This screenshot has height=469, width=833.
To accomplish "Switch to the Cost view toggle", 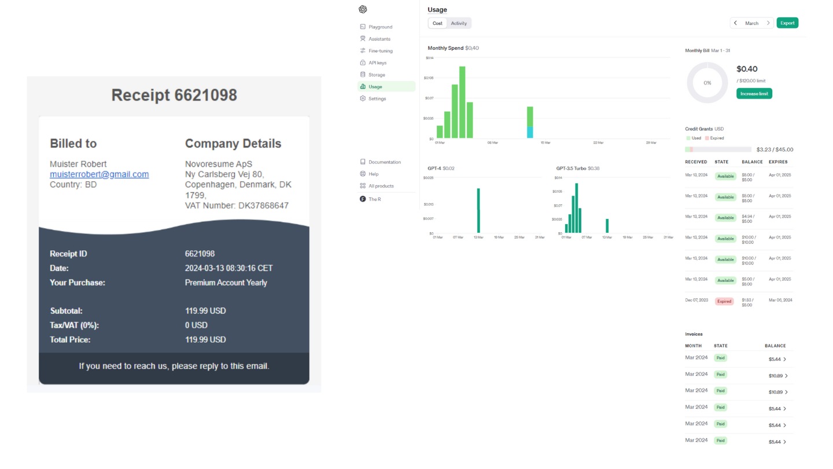I will (437, 23).
